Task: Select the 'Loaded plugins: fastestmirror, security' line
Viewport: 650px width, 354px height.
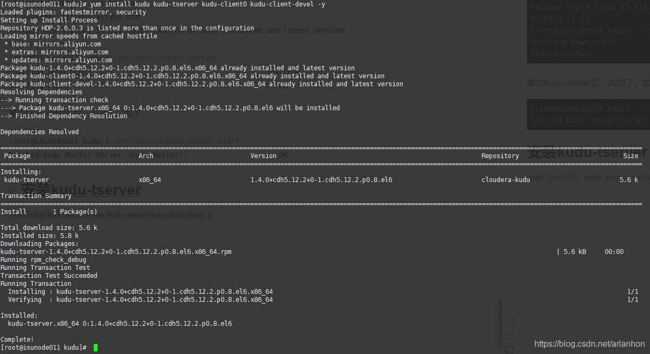Action: tap(74, 12)
